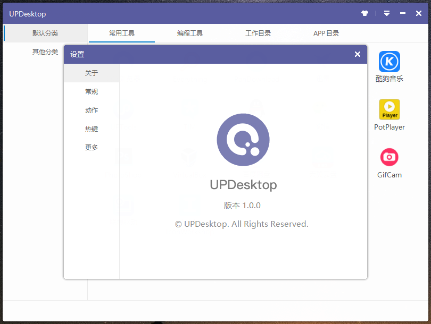
Task: Click the UPDesktop logo in About page
Action: pyautogui.click(x=243, y=140)
